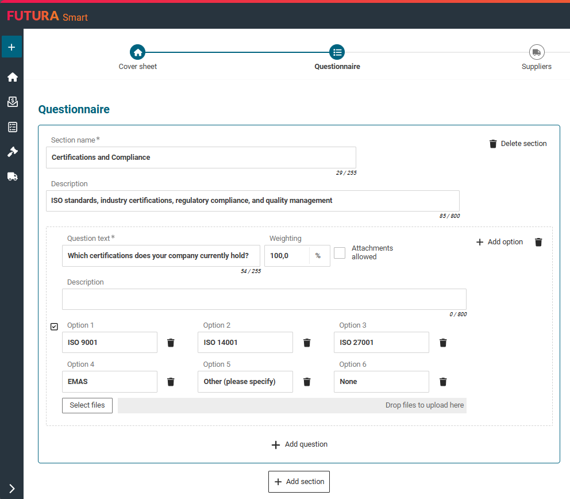Toggle the checkbox icon beside Option 1
Image resolution: width=570 pixels, height=499 pixels.
pos(54,327)
